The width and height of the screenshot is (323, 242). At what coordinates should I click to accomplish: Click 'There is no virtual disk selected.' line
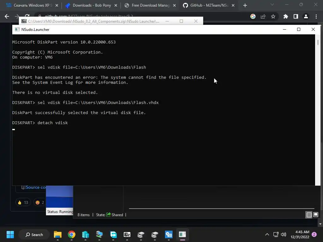click(55, 92)
